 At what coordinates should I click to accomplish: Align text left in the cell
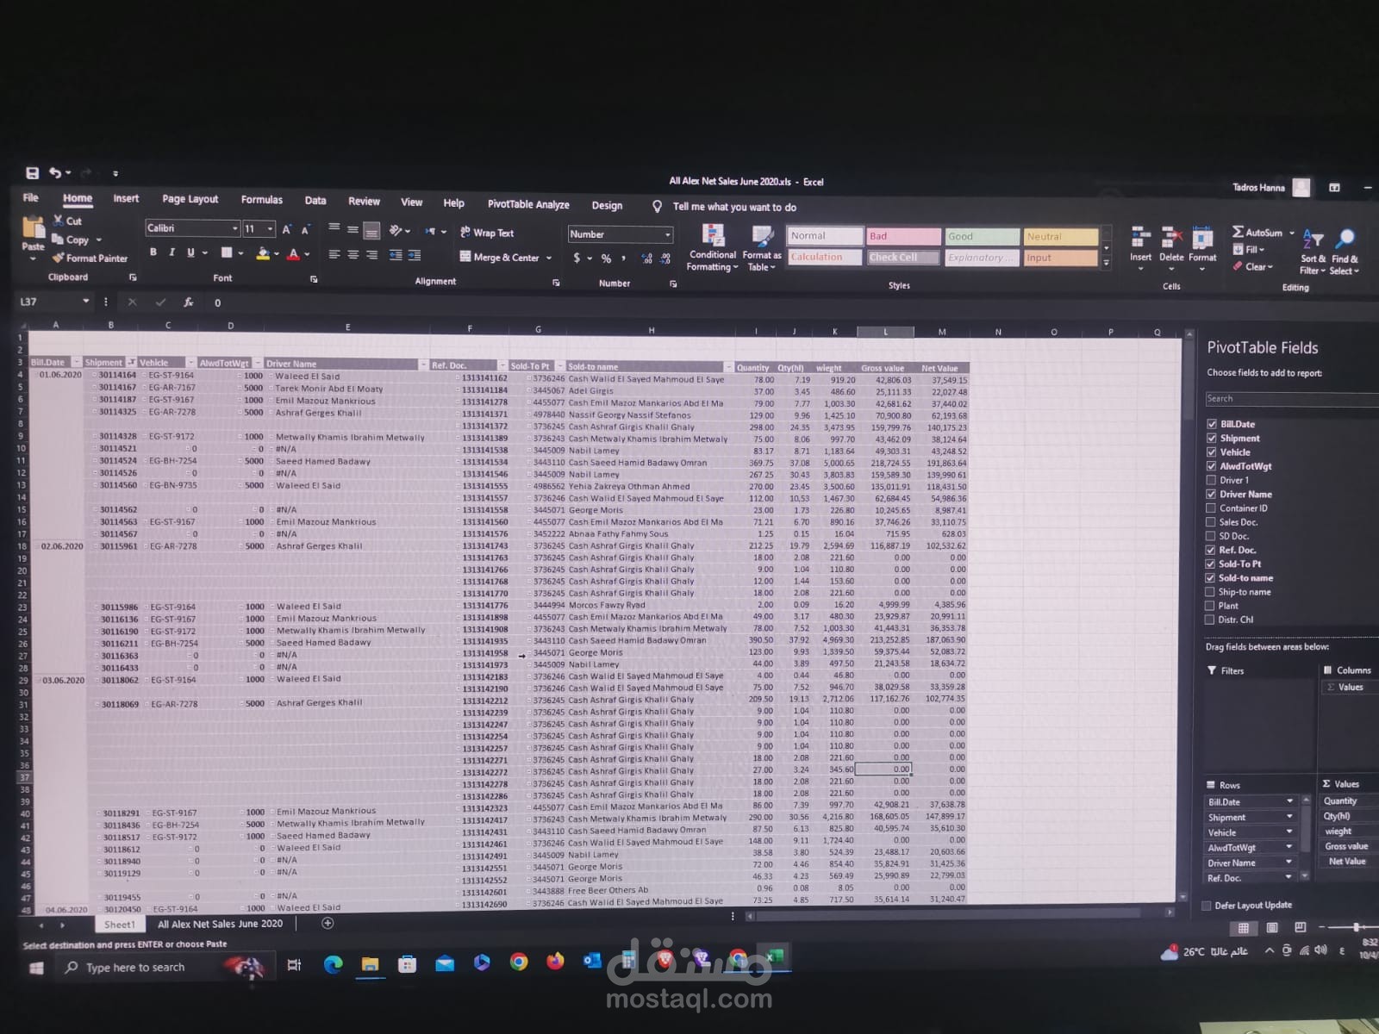pyautogui.click(x=334, y=255)
